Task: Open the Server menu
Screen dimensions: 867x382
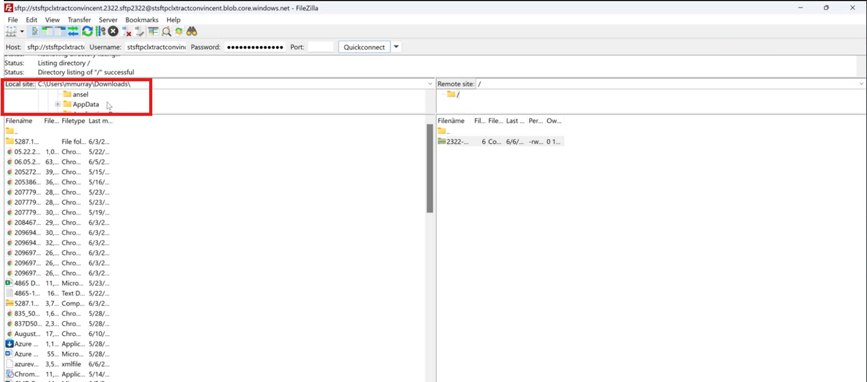Action: tap(108, 20)
